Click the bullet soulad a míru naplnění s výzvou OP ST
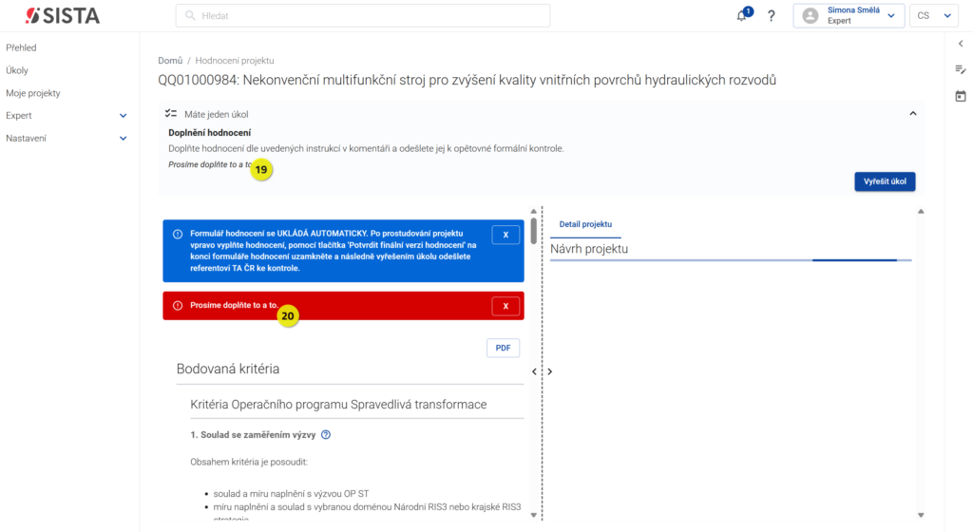The image size is (973, 532). [x=291, y=494]
